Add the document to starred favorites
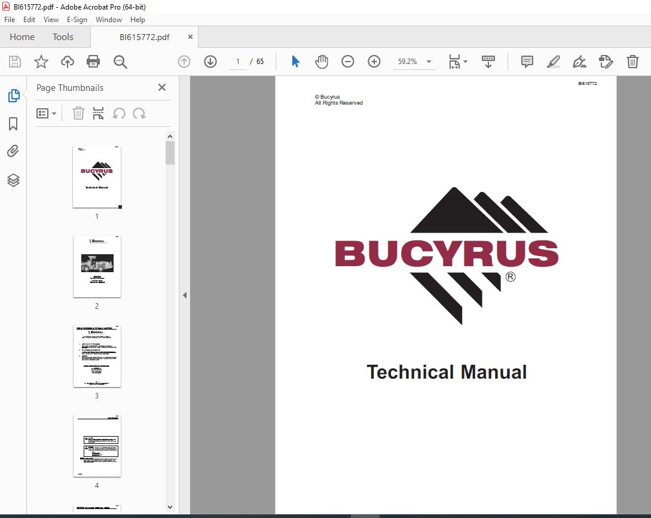The height and width of the screenshot is (518, 651). [41, 62]
